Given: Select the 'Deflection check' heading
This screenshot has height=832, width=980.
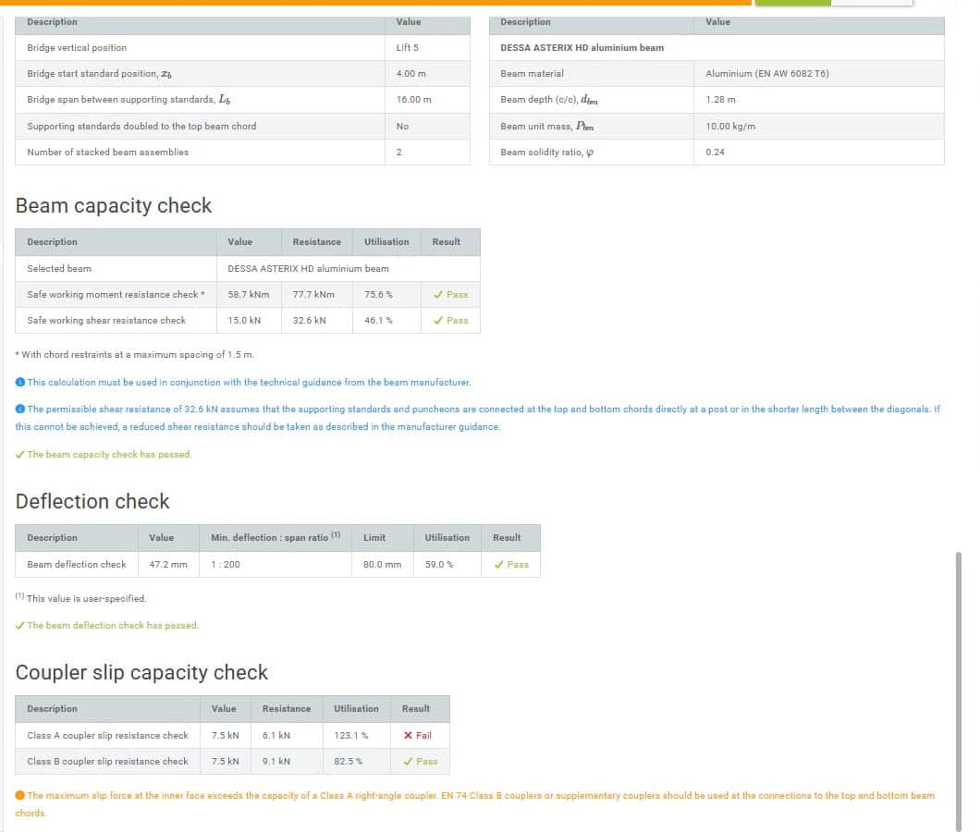Looking at the screenshot, I should pyautogui.click(x=92, y=501).
